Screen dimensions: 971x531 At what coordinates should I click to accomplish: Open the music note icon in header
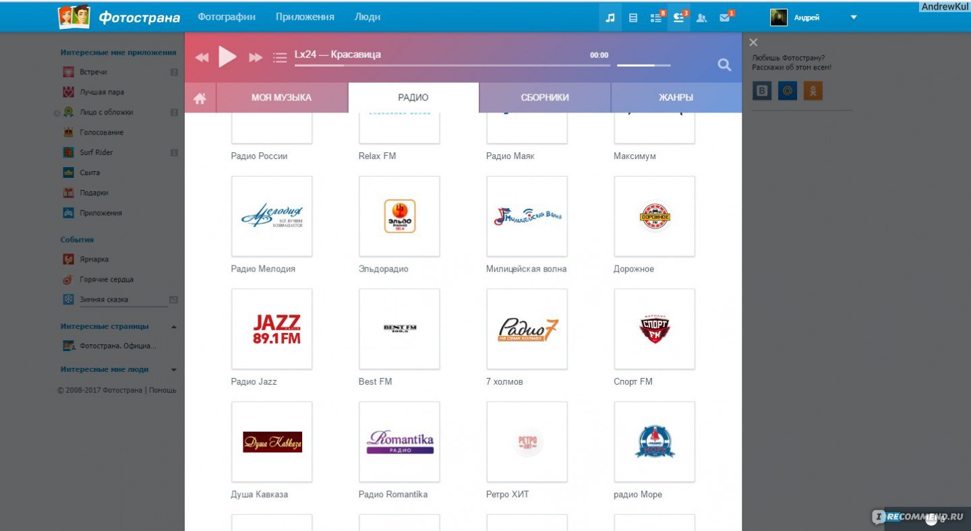610,18
